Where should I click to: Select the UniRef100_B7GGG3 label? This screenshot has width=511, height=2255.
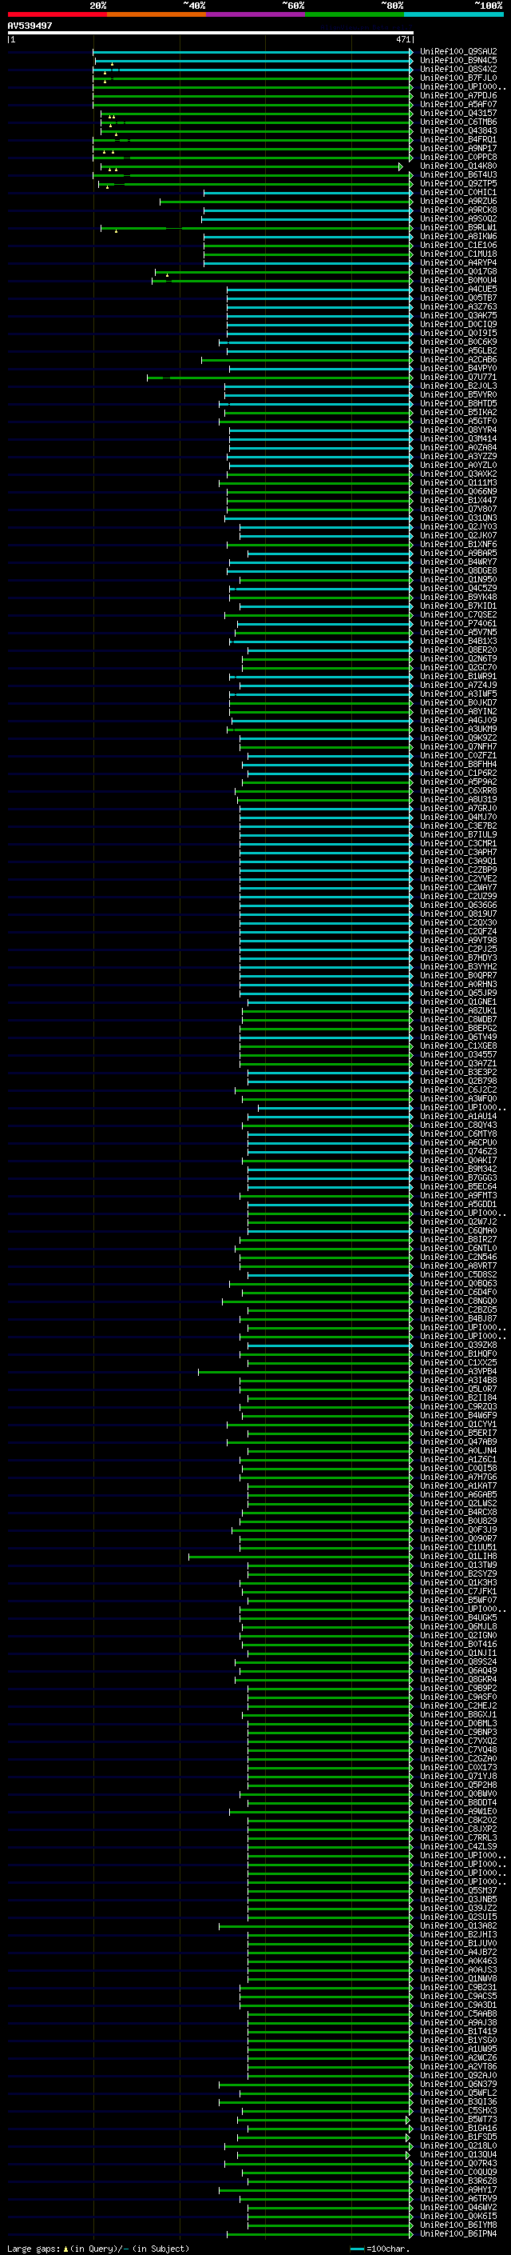click(x=458, y=1177)
